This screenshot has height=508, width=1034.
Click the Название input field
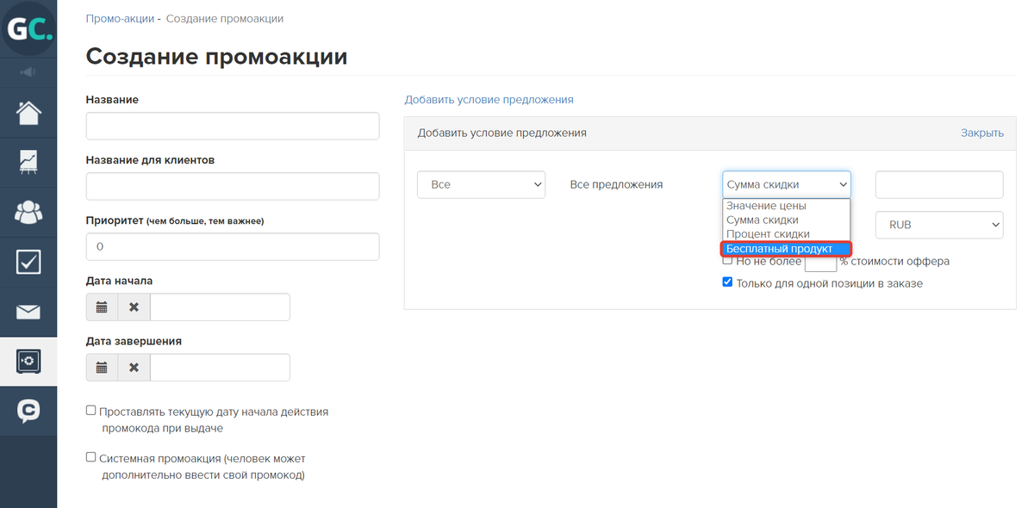point(233,126)
